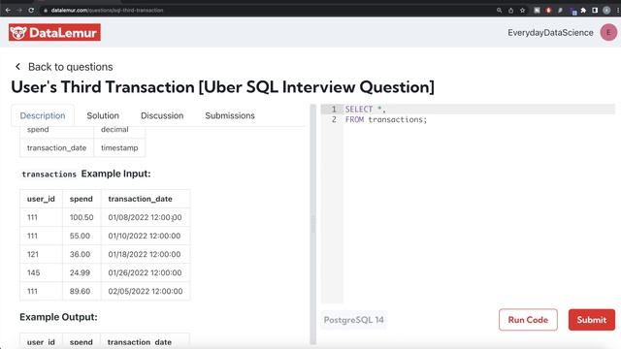Click the 01/18/2022 12:00:00 date cell
Image resolution: width=621 pixels, height=349 pixels.
pyautogui.click(x=145, y=254)
